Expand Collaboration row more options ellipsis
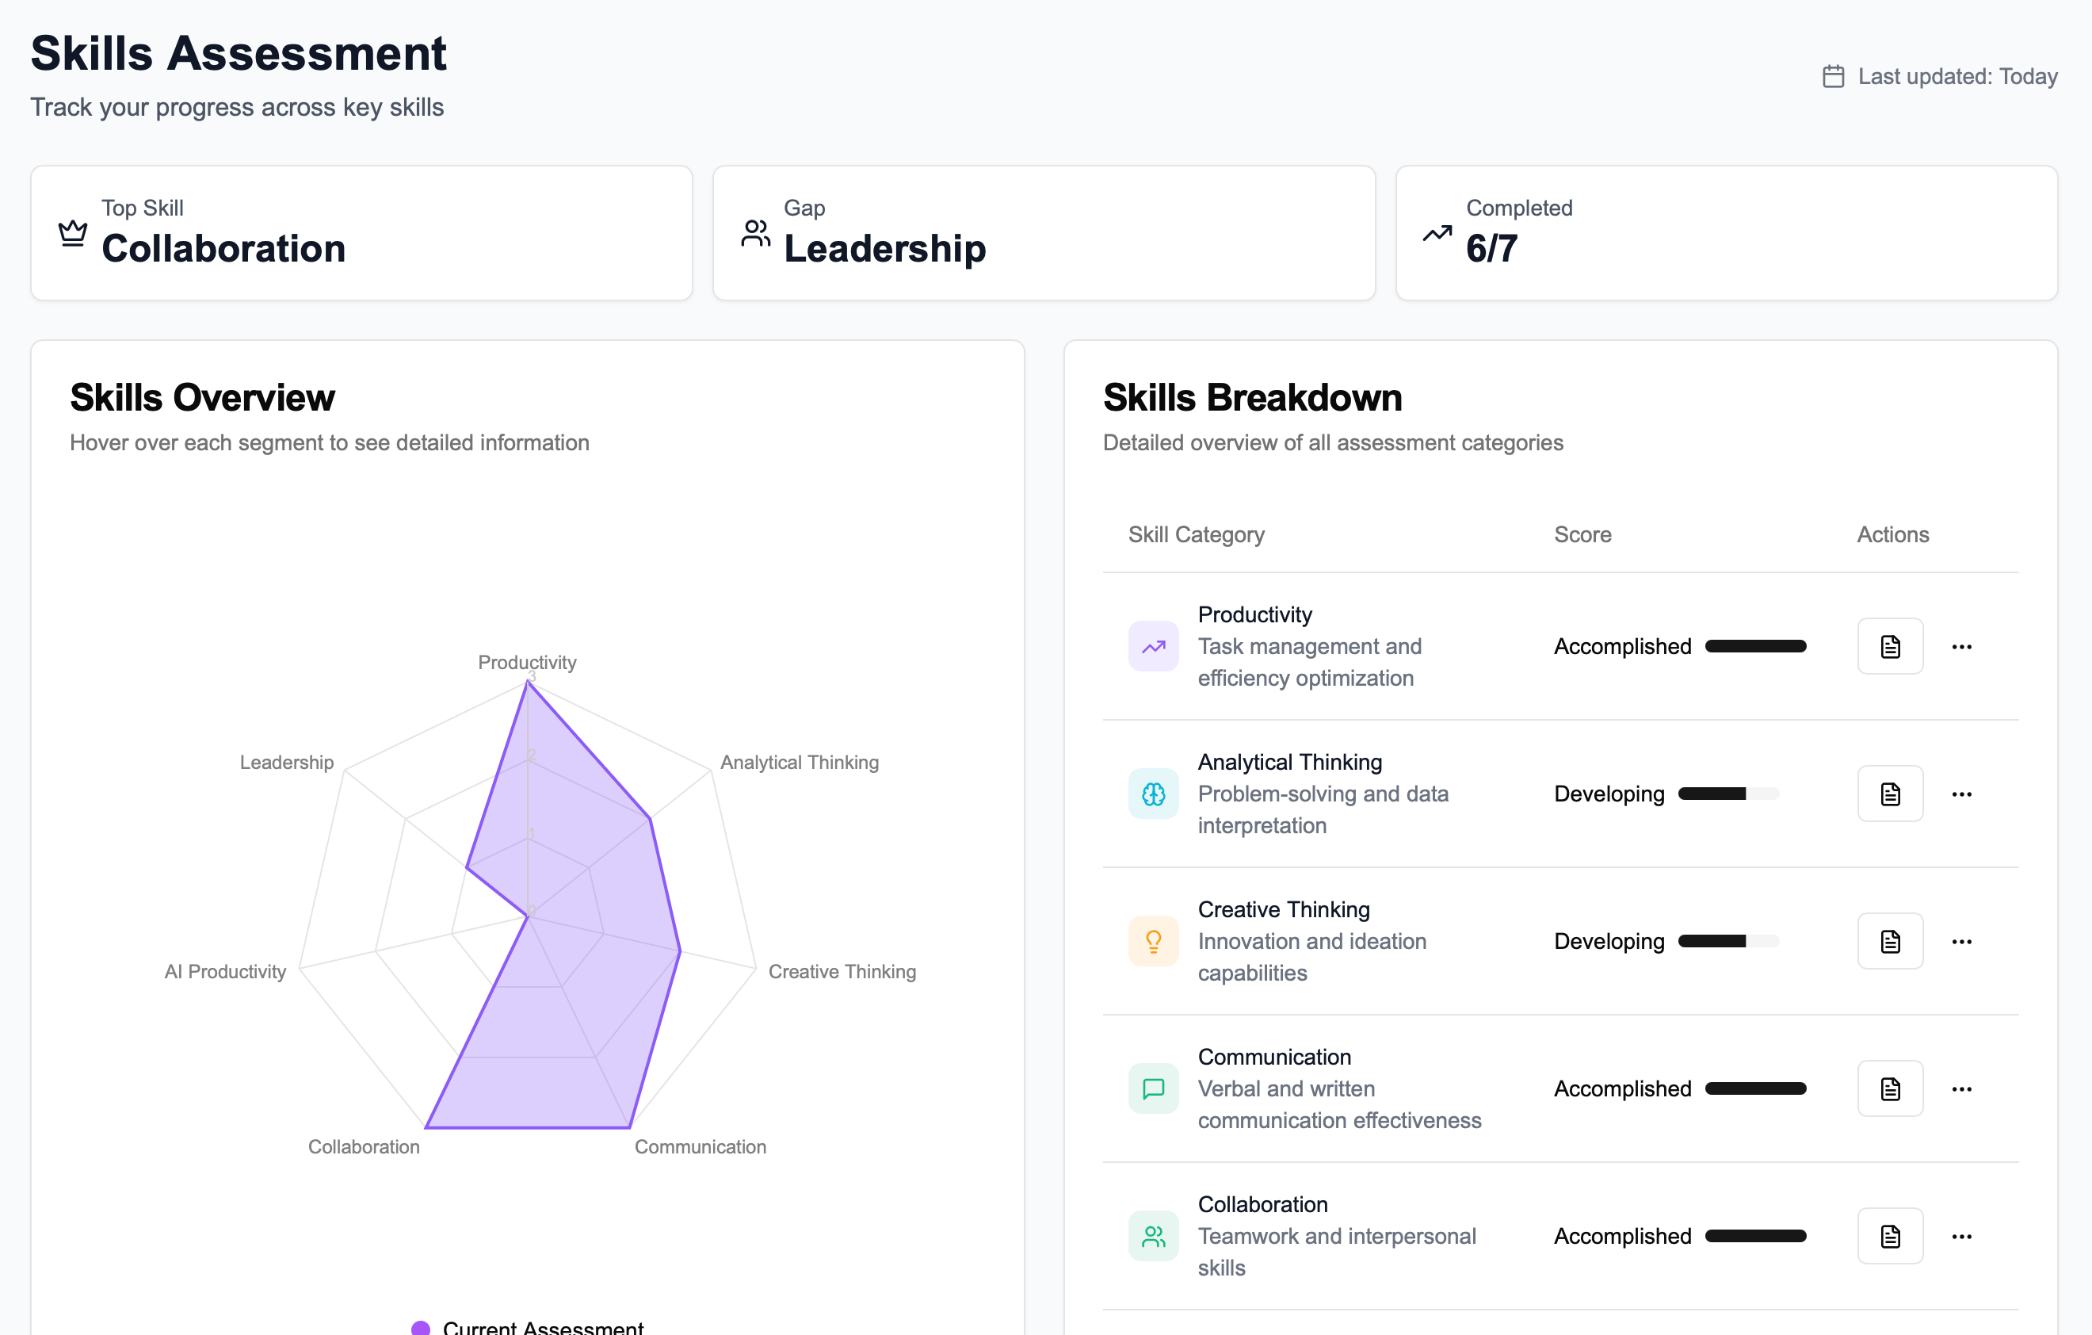The width and height of the screenshot is (2092, 1335). coord(1960,1236)
